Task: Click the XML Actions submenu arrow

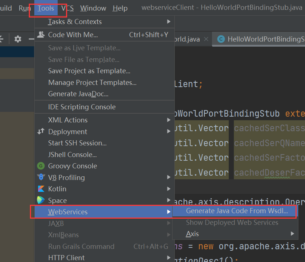Action: tap(169, 120)
